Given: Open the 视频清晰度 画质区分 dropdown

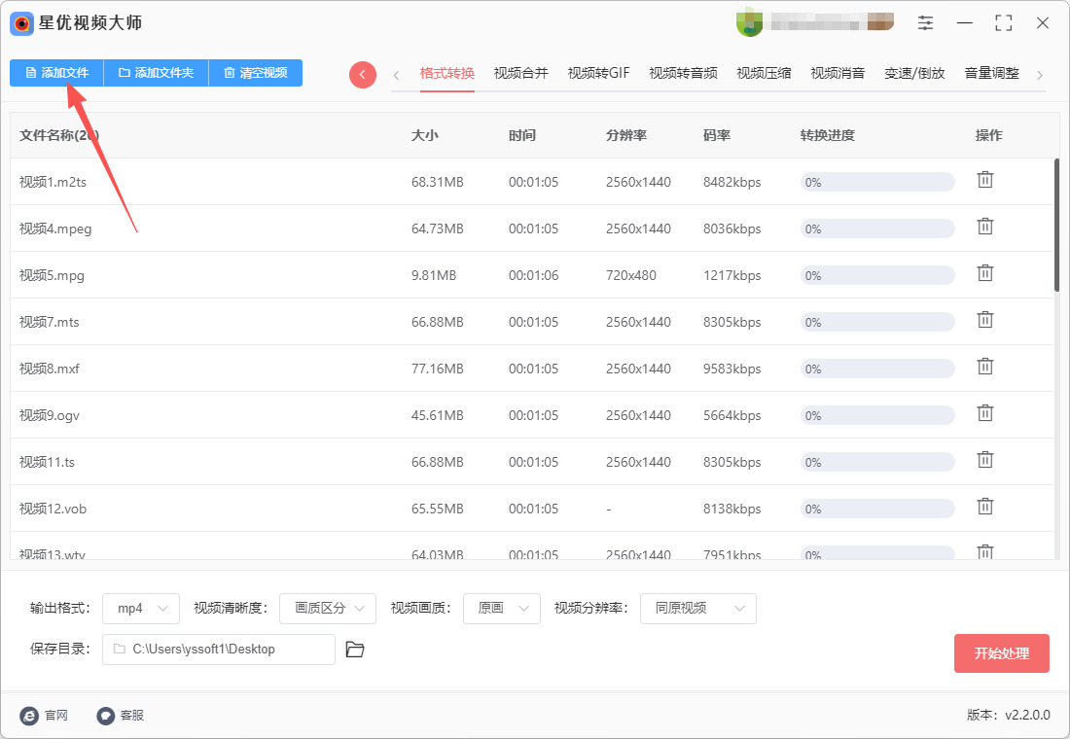Looking at the screenshot, I should coord(328,609).
